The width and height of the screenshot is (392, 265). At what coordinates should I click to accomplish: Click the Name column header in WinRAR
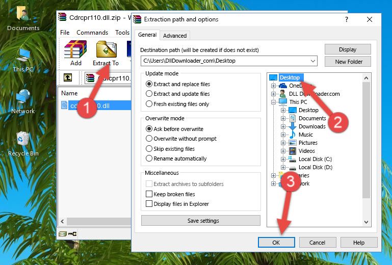point(69,93)
